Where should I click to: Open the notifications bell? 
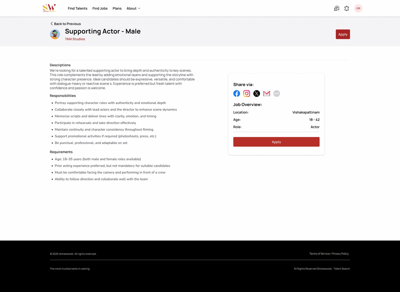(346, 8)
